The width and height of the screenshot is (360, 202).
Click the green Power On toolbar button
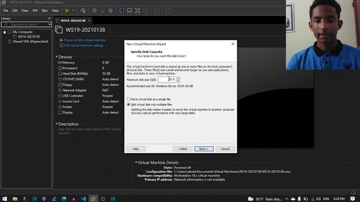point(67,11)
